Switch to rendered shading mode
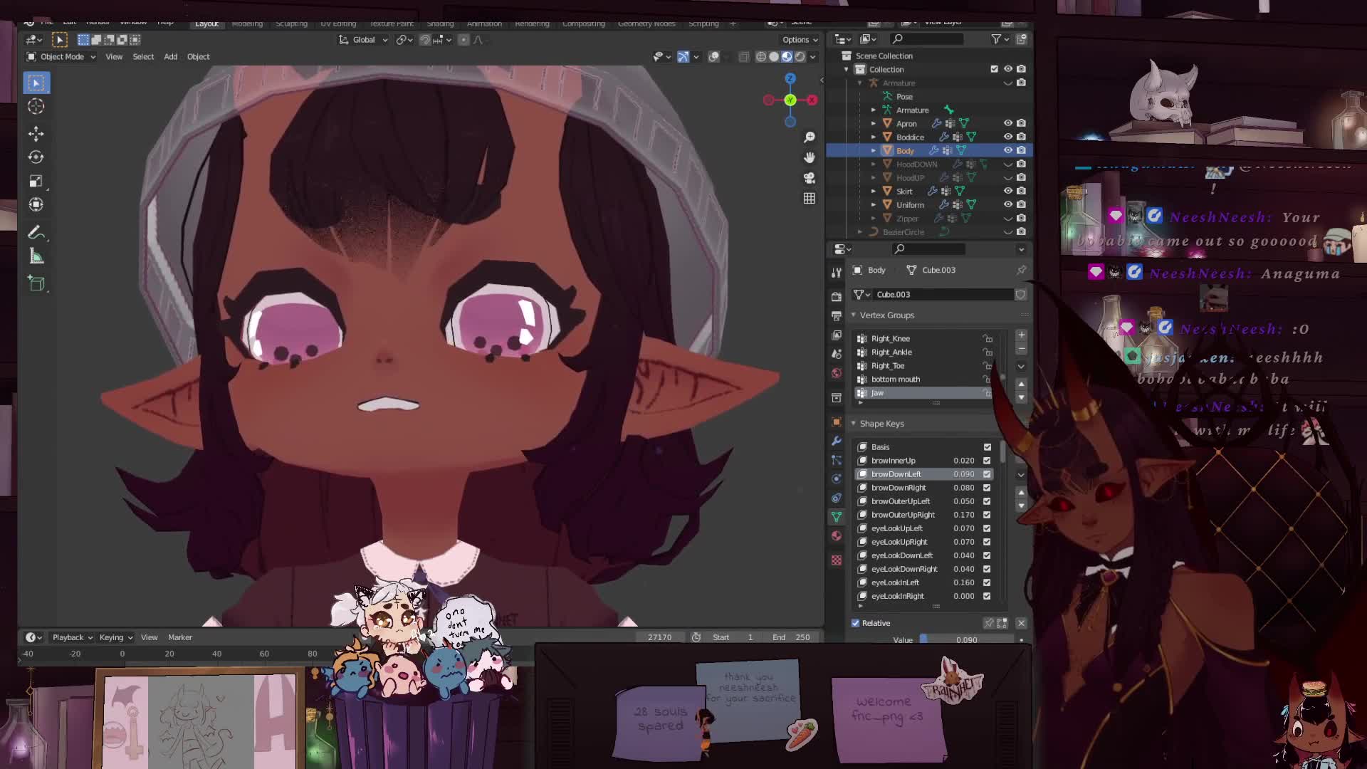The image size is (1367, 769). [x=800, y=57]
